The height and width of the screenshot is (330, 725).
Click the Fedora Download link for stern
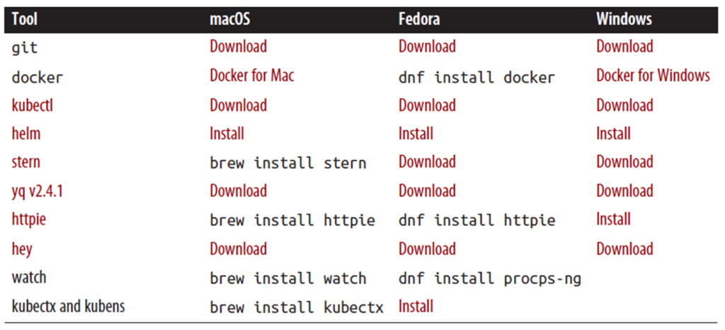[426, 162]
